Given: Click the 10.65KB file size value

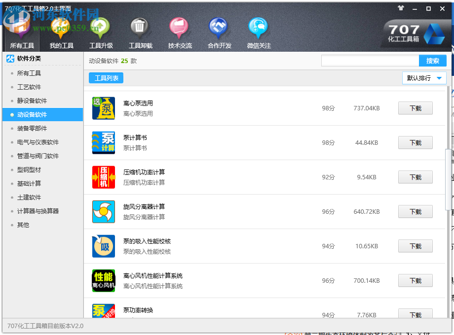Looking at the screenshot, I should 366,246.
